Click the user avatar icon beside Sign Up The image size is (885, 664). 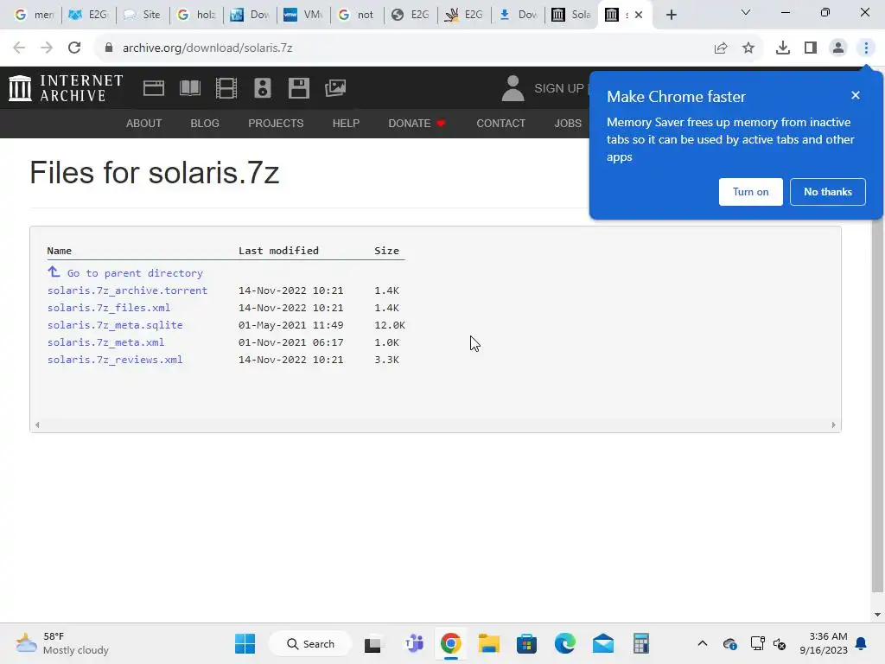point(513,88)
